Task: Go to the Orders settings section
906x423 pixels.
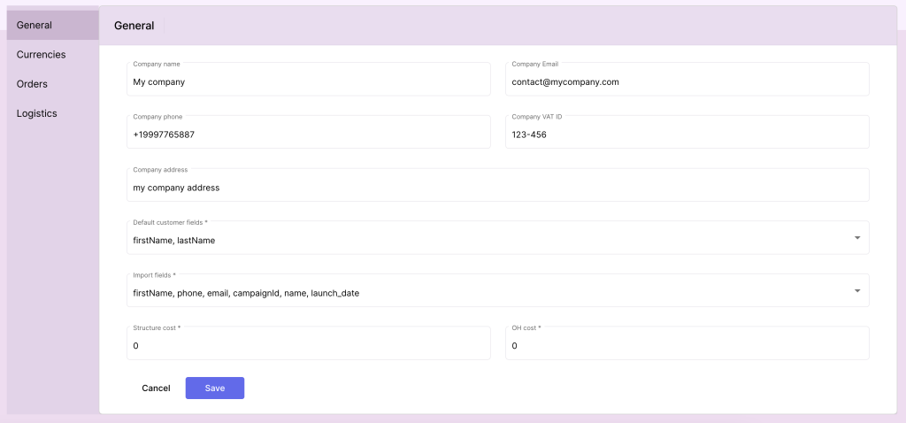Action: (x=32, y=84)
